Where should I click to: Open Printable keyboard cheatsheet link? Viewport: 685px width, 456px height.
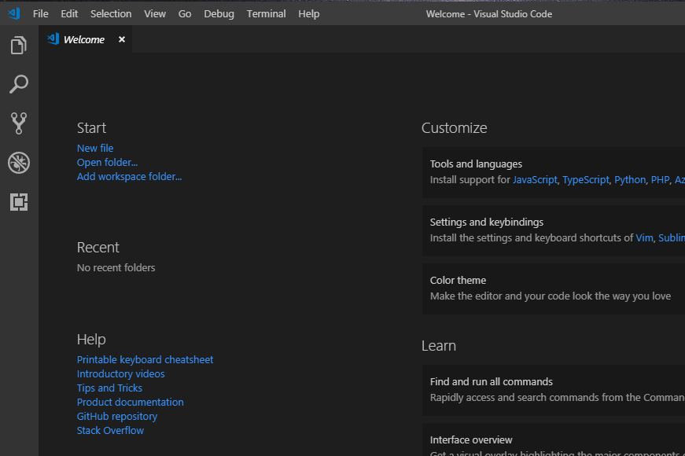145,359
